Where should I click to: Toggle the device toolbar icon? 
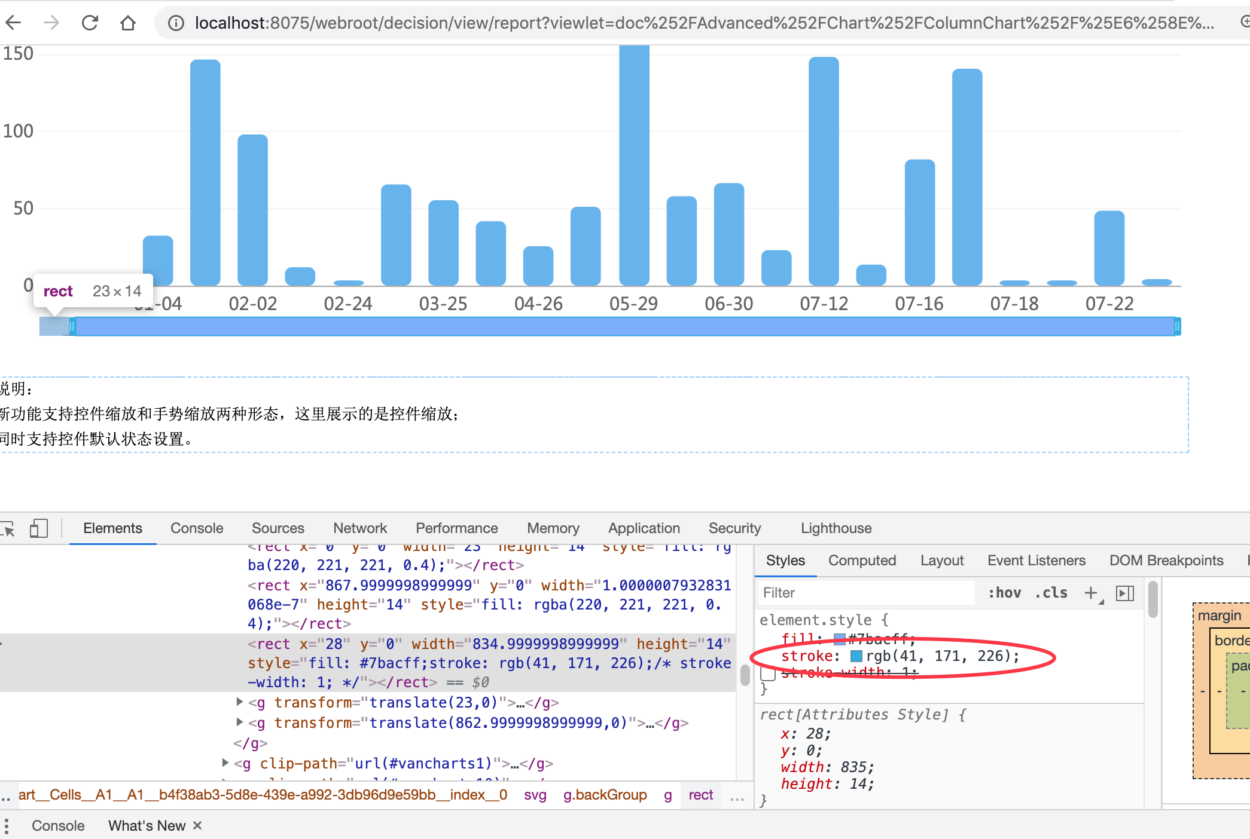pyautogui.click(x=39, y=528)
